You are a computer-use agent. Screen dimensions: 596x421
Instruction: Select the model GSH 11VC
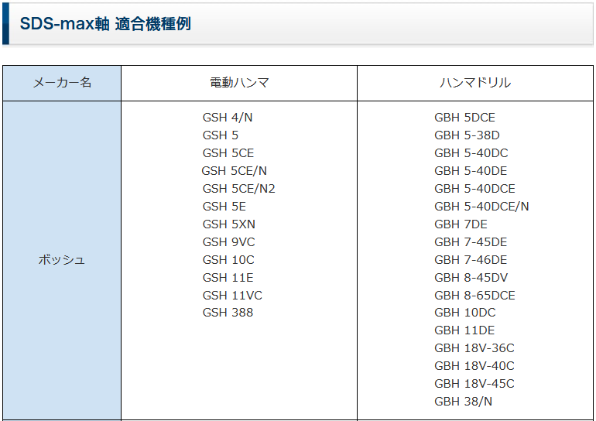tap(232, 296)
